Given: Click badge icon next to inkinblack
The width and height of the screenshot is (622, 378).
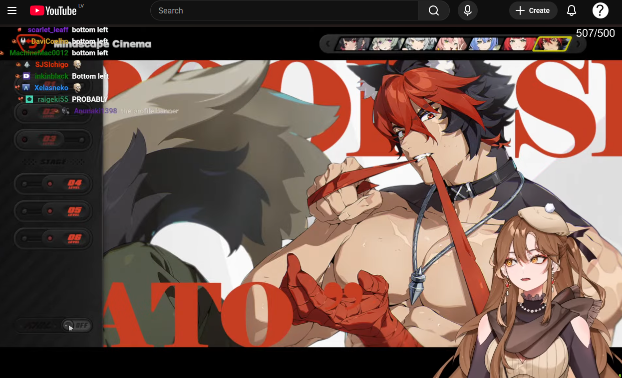Looking at the screenshot, I should (x=27, y=76).
